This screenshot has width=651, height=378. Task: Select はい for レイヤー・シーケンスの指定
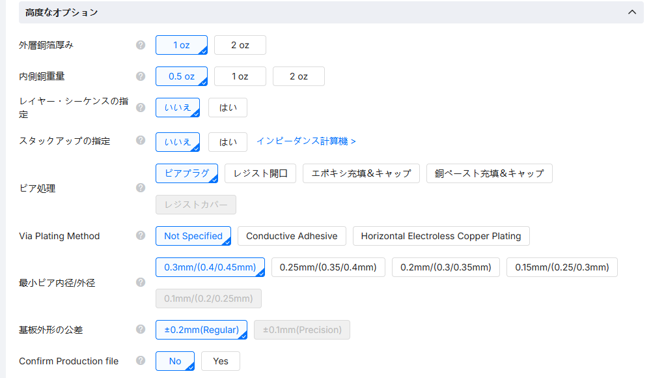point(227,108)
